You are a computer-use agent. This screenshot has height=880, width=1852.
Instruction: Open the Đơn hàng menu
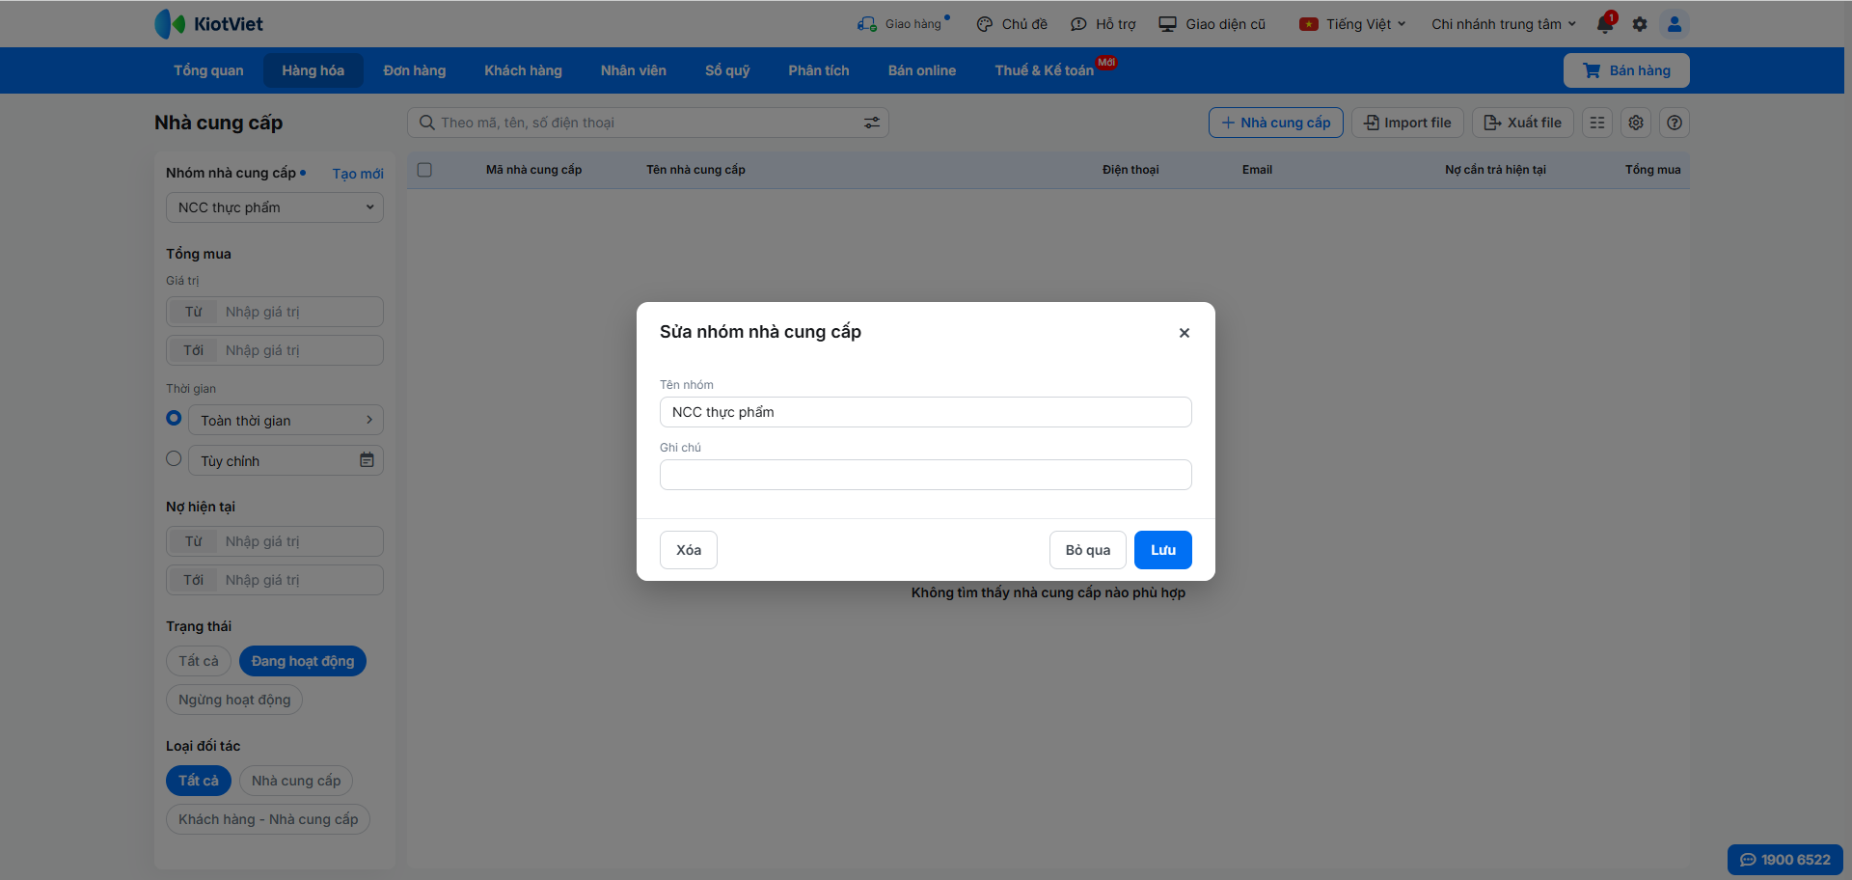click(x=415, y=70)
